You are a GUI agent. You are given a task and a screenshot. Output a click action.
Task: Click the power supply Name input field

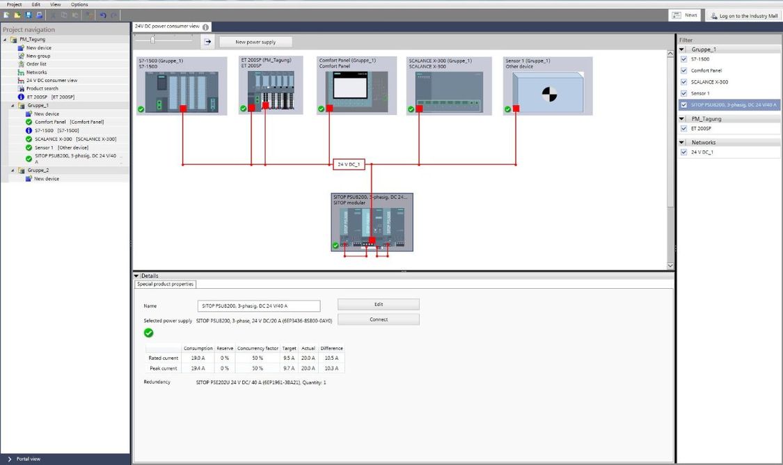259,306
